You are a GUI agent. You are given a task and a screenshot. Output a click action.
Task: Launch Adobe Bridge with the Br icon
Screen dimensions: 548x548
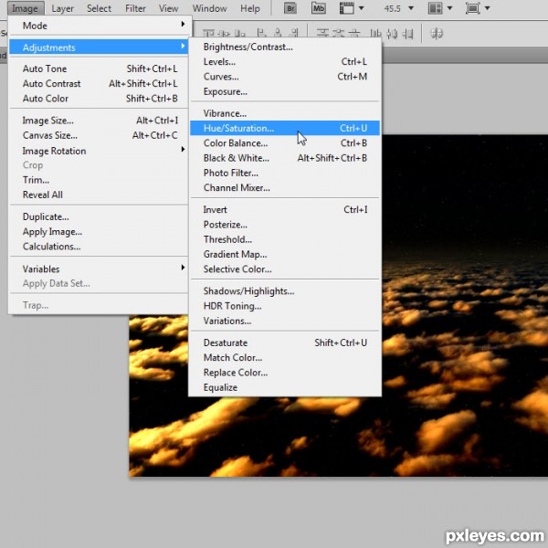pyautogui.click(x=290, y=8)
